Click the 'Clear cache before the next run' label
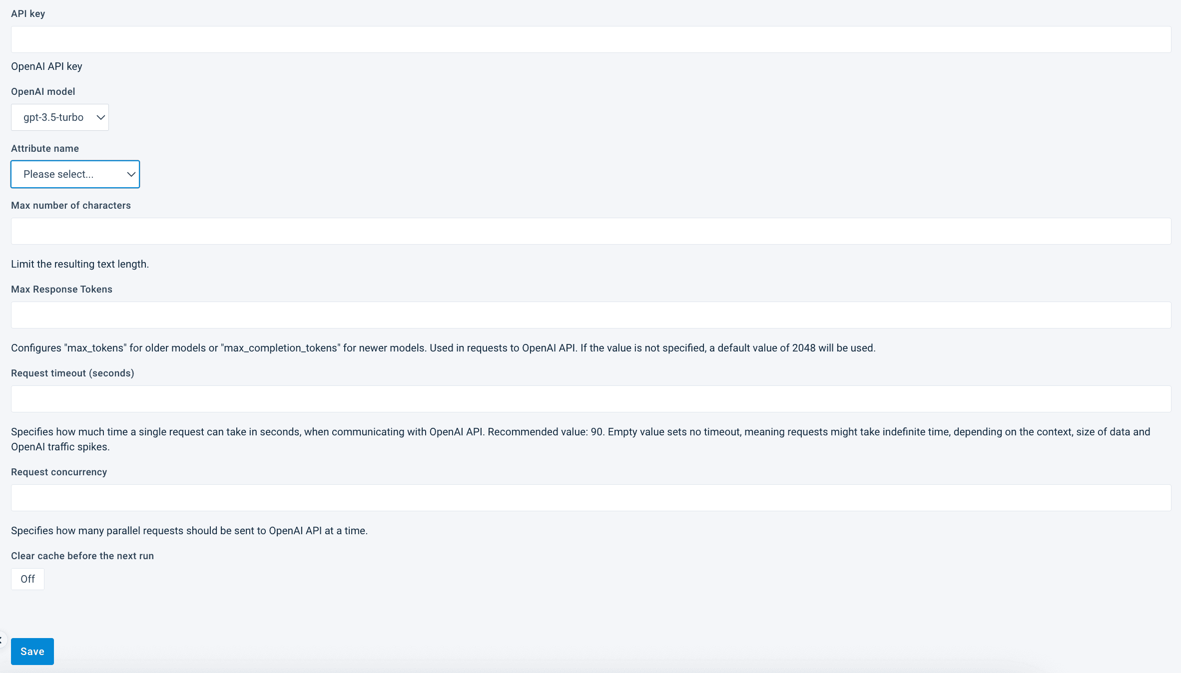1181x673 pixels. pos(82,556)
